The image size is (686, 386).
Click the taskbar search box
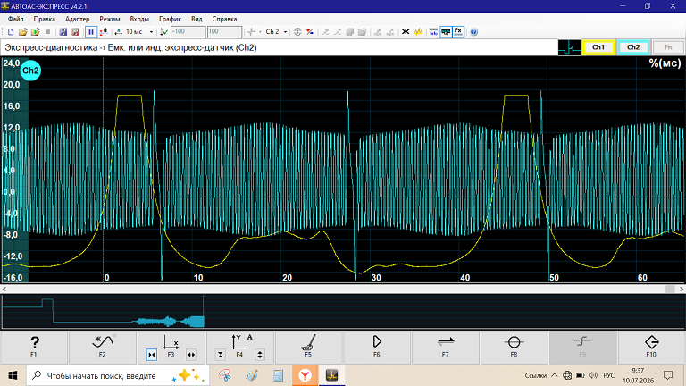click(x=118, y=375)
